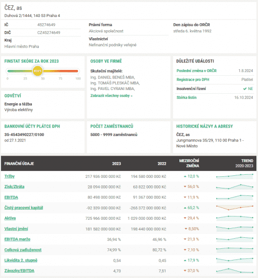Click the DIČ value CZ45274649
The width and height of the screenshot is (258, 278).
49,33
